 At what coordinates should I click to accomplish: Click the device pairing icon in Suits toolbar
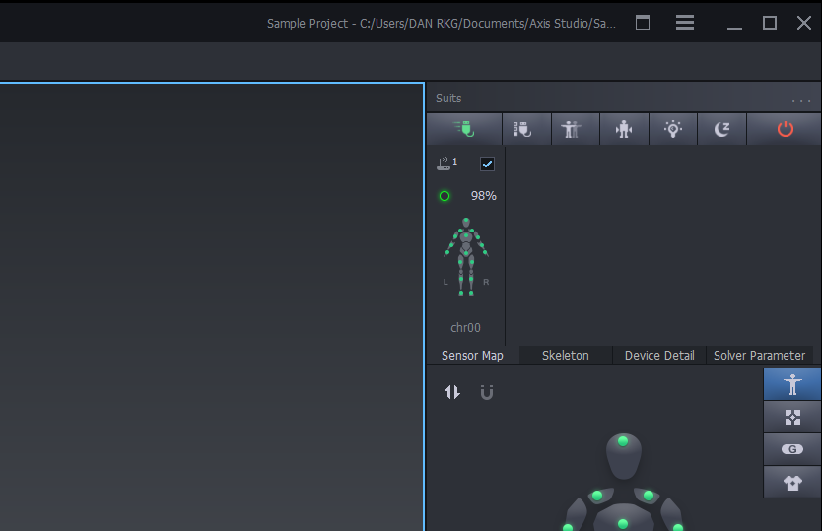[526, 129]
